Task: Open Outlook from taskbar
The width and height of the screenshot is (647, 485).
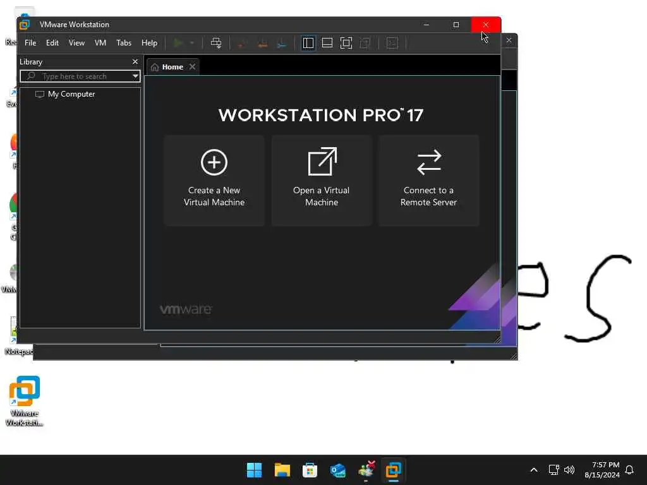Action: 338,470
